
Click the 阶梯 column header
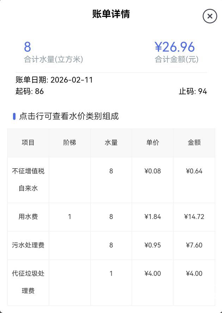[x=69, y=143]
